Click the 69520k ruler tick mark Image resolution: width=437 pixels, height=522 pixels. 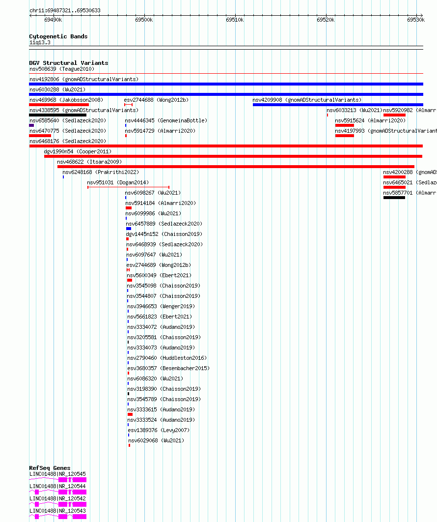click(326, 16)
